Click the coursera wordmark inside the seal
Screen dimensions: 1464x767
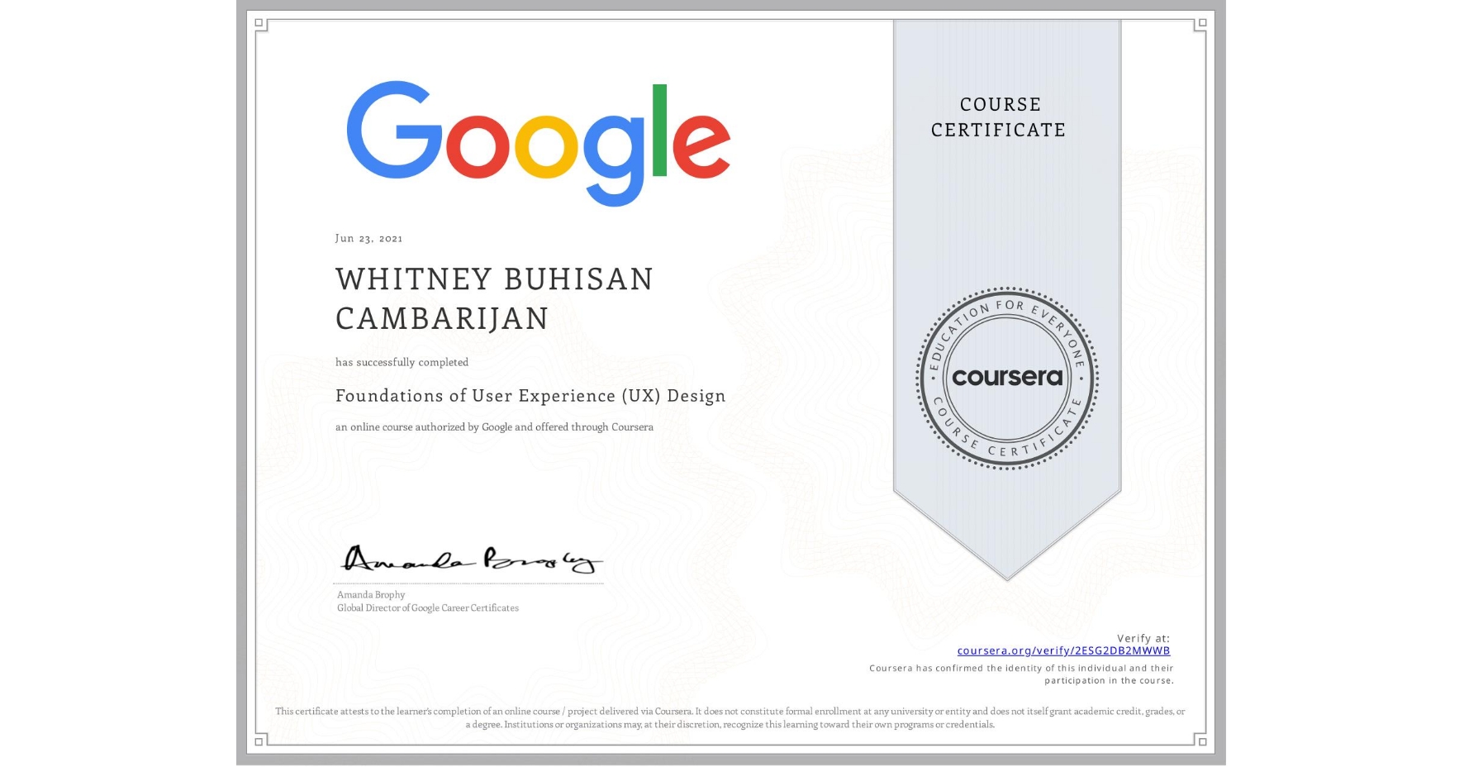[x=1007, y=379]
